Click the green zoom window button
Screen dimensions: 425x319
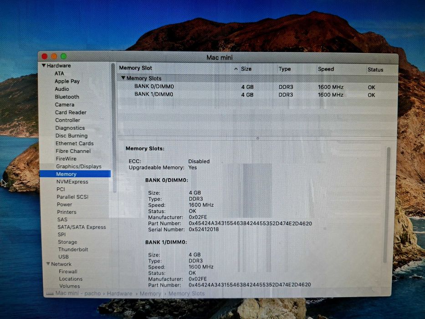coord(64,56)
